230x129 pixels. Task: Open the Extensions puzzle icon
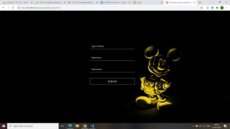217,8
